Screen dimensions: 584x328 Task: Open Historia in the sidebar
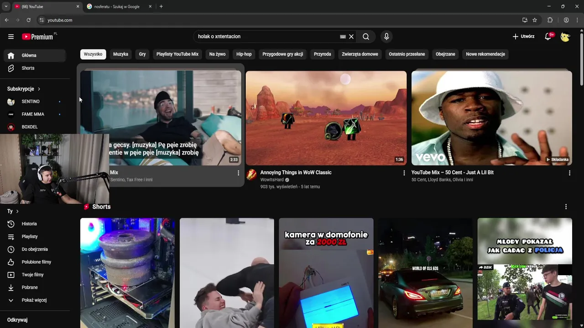36,224
